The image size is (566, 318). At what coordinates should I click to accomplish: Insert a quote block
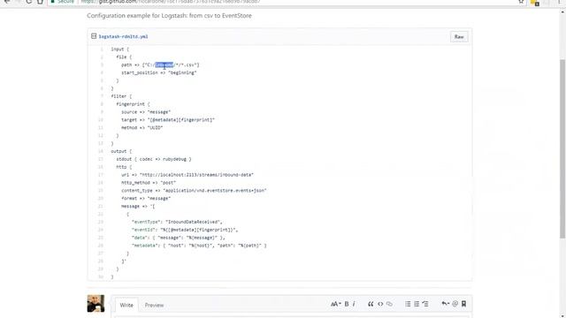[x=371, y=304]
